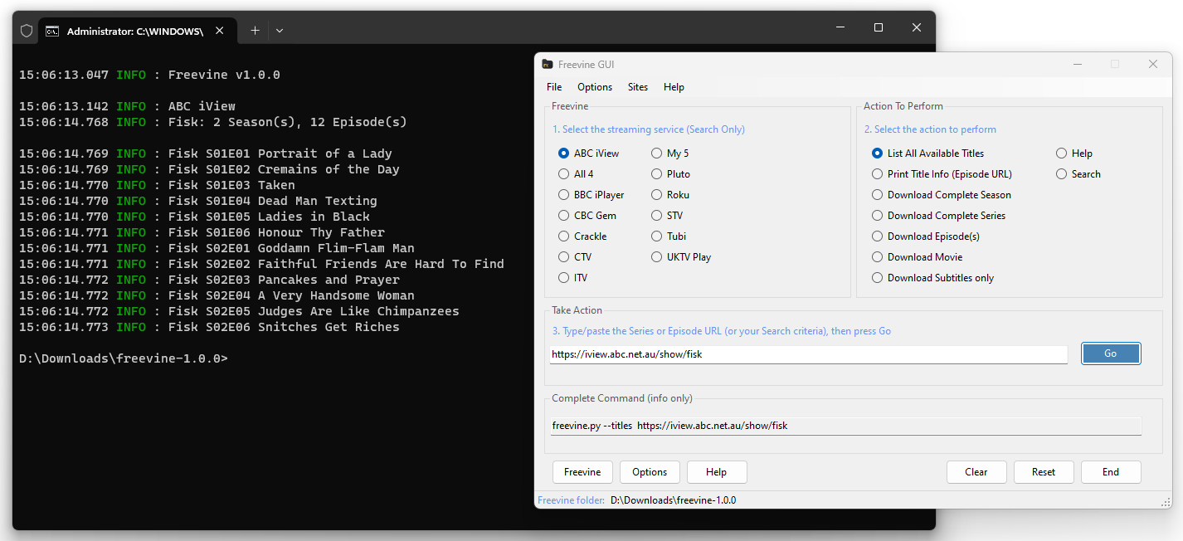Image resolution: width=1183 pixels, height=541 pixels.
Task: Expand the terminal tab dropdown chevron
Action: click(x=280, y=31)
